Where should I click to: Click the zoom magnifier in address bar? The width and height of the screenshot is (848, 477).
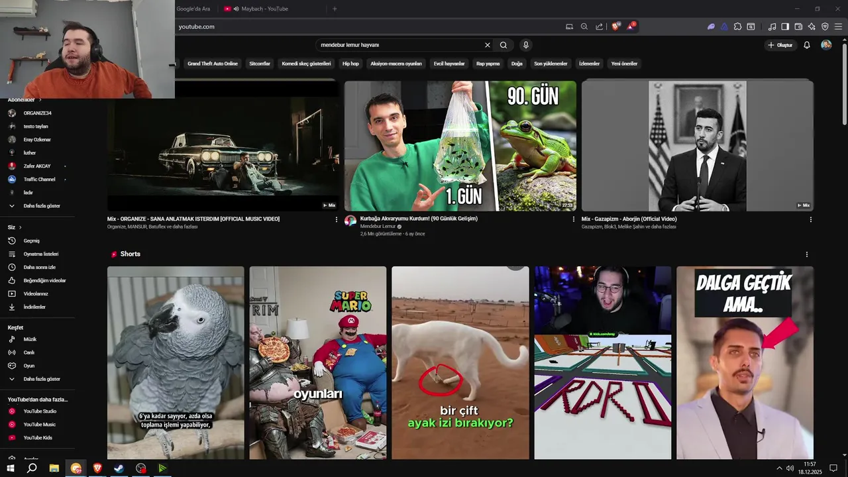(x=584, y=26)
